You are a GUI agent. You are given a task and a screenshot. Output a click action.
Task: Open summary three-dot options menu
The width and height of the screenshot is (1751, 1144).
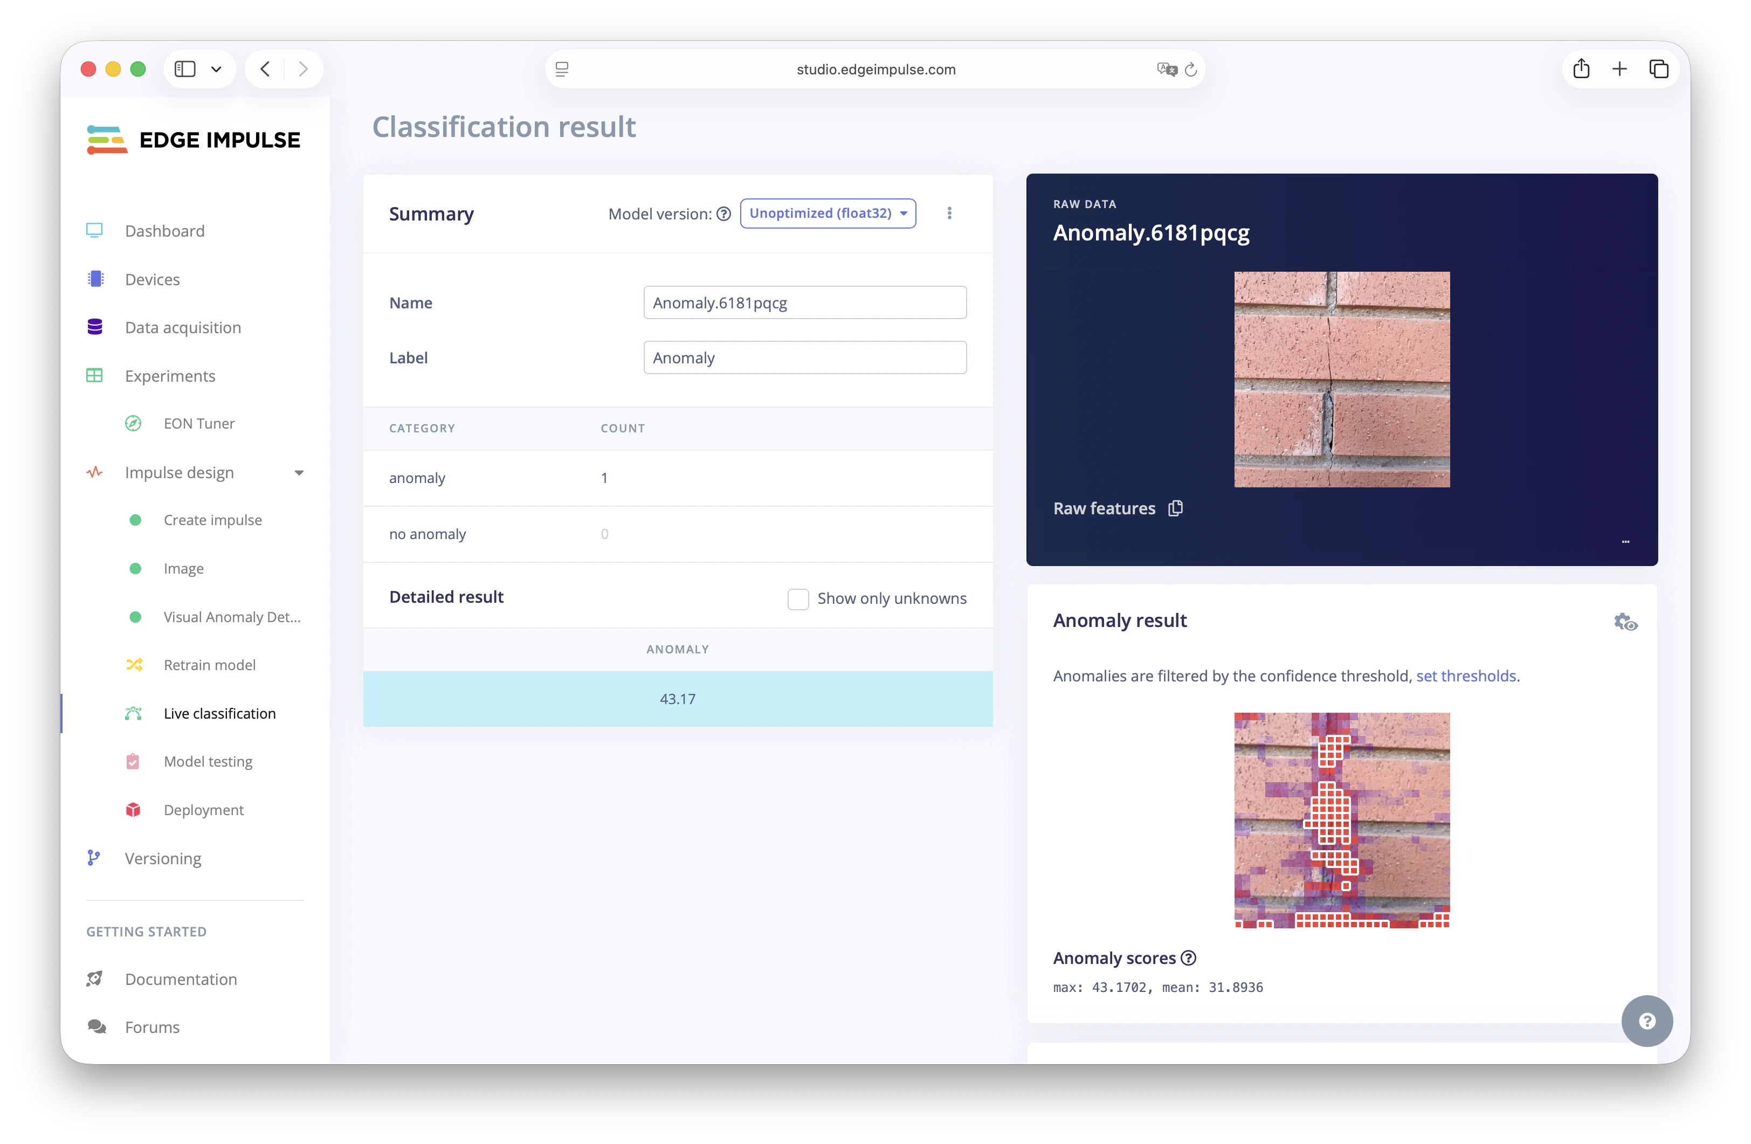949,213
